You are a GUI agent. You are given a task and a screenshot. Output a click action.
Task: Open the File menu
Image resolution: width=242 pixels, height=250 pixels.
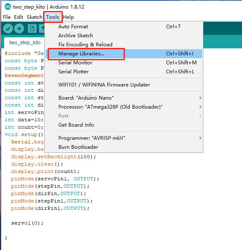click(7, 17)
